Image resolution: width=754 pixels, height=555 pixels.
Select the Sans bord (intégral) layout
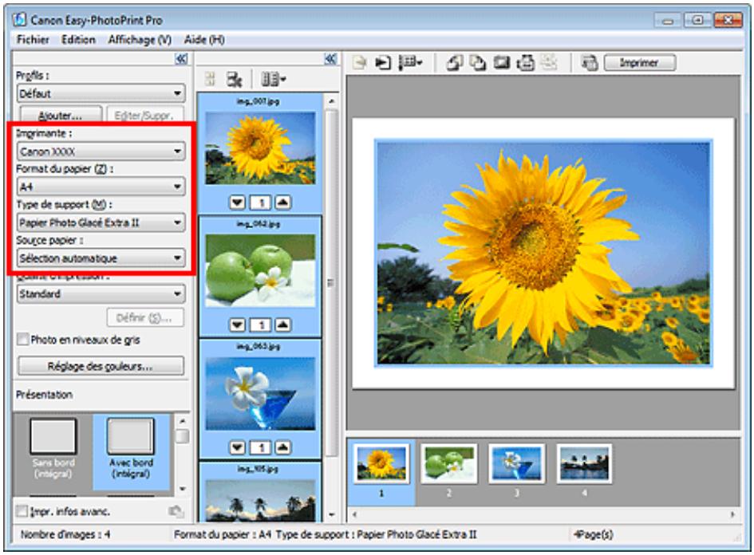[x=53, y=448]
